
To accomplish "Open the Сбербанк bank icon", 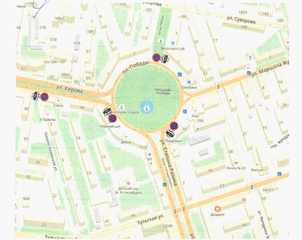I will click(189, 82).
